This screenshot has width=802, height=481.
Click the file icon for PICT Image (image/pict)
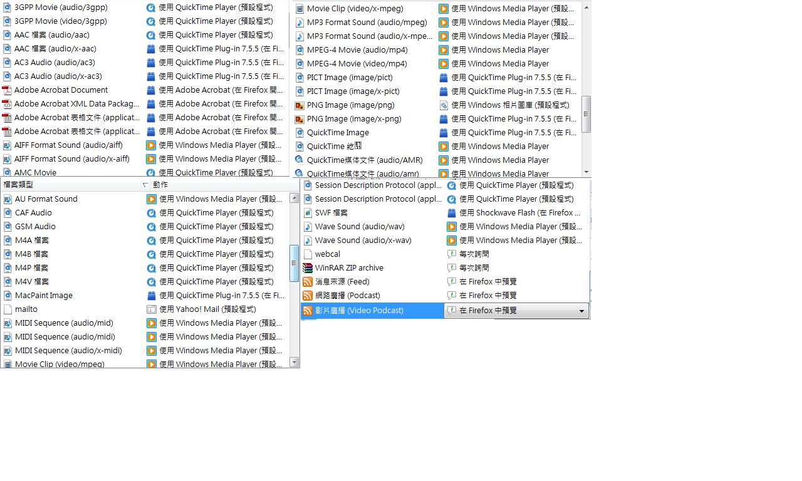299,78
